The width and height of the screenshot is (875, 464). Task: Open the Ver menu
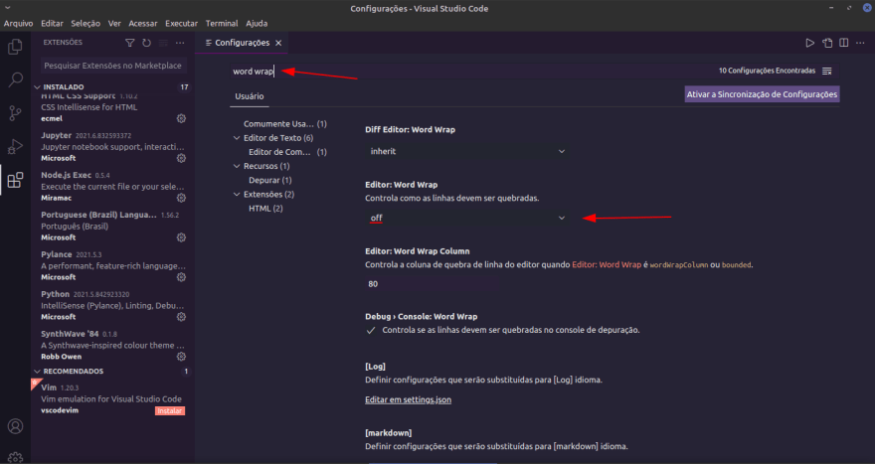[x=114, y=24]
